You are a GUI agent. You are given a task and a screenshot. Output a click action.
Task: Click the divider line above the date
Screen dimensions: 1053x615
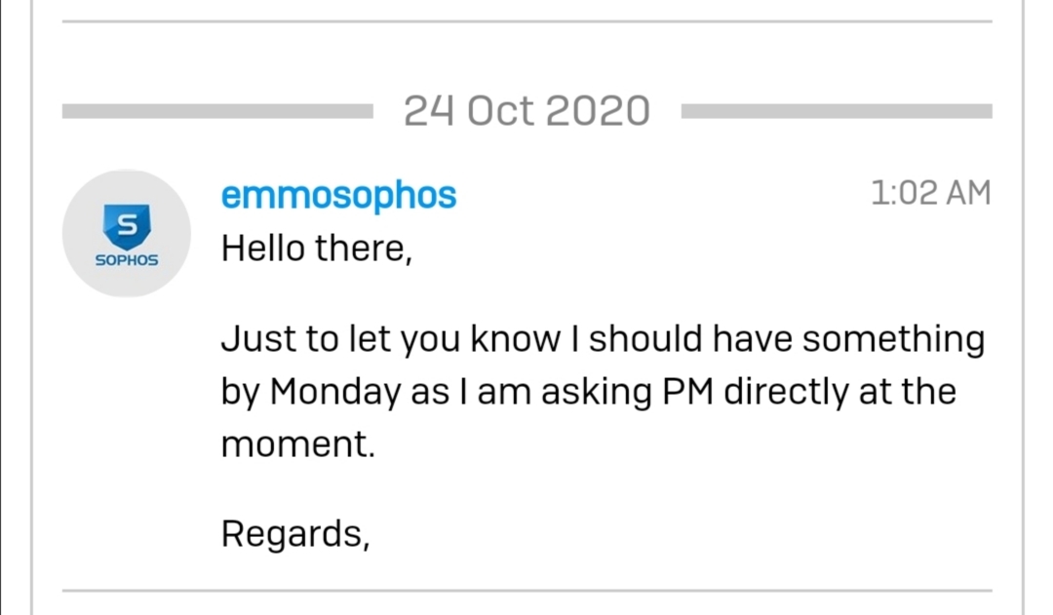527,21
